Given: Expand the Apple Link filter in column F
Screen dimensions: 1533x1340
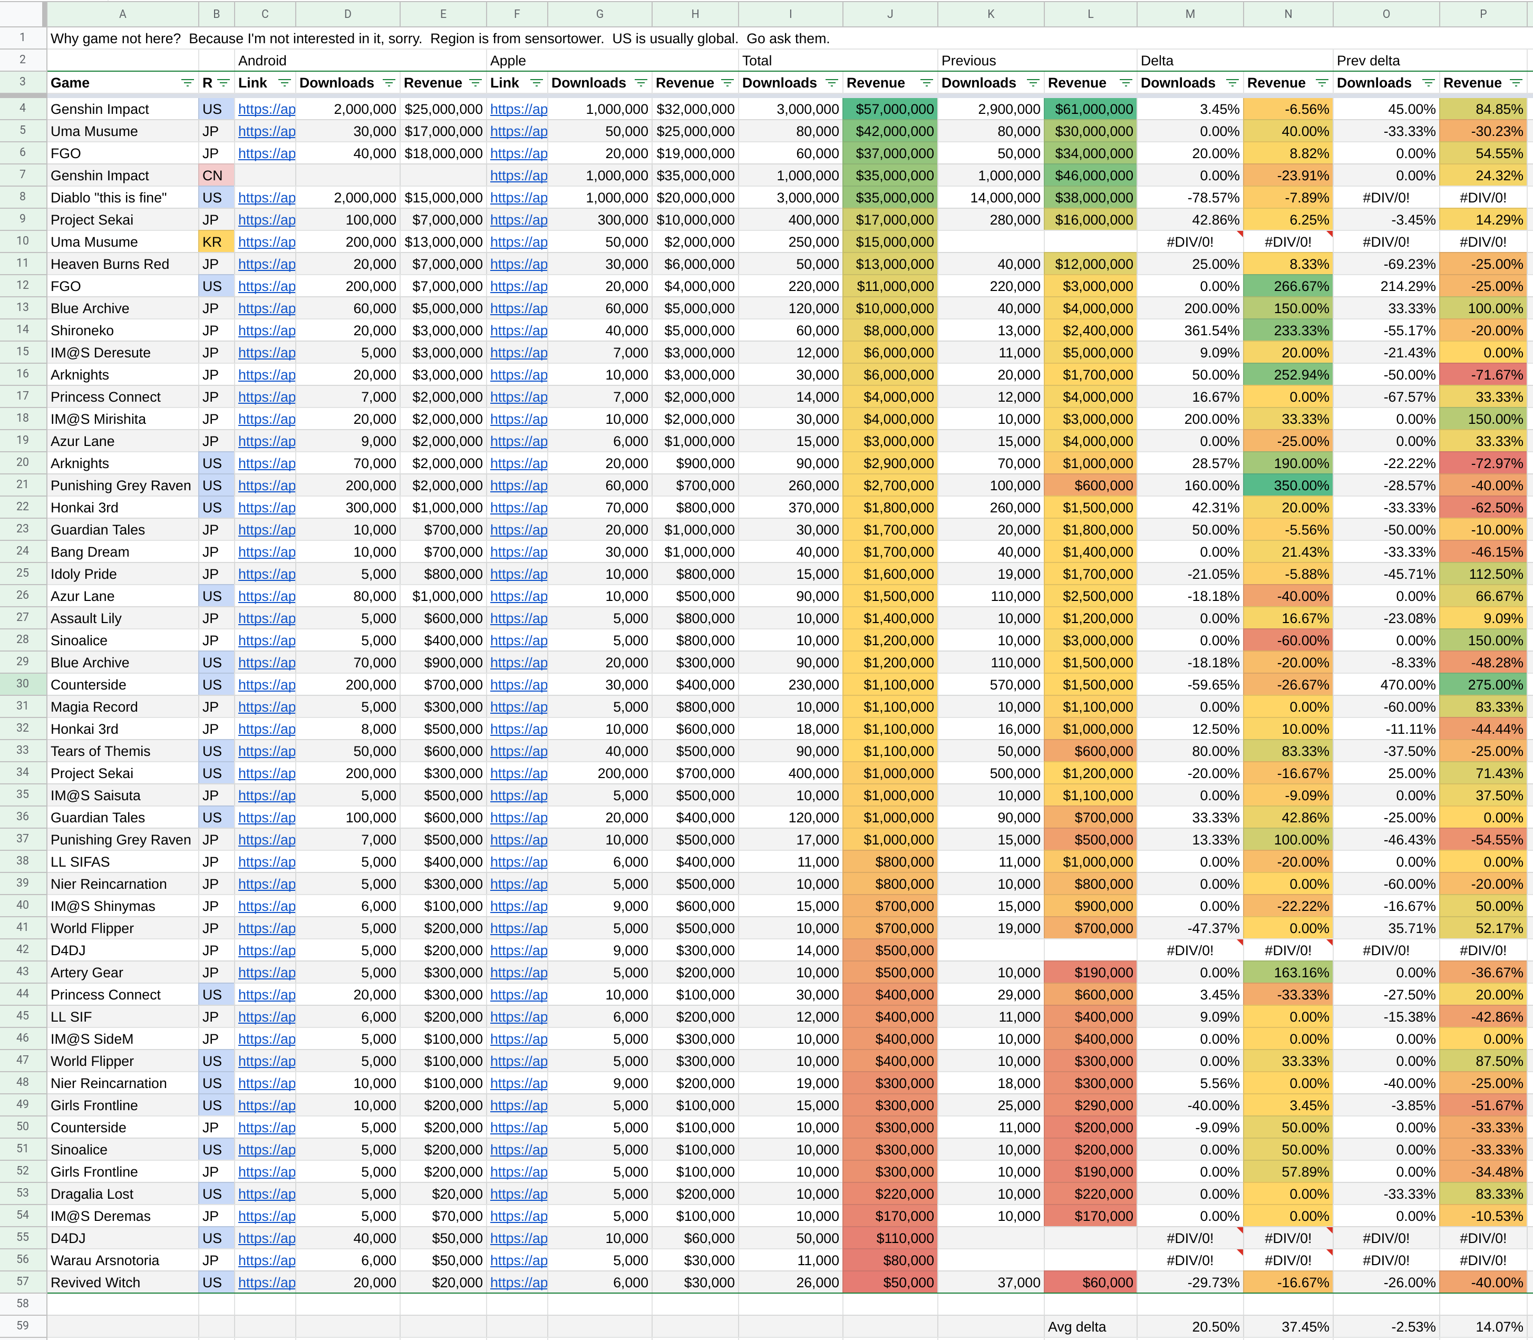Looking at the screenshot, I should pyautogui.click(x=536, y=83).
